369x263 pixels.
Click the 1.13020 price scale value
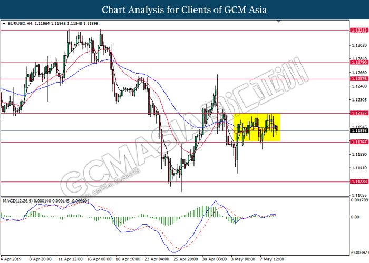pos(360,45)
